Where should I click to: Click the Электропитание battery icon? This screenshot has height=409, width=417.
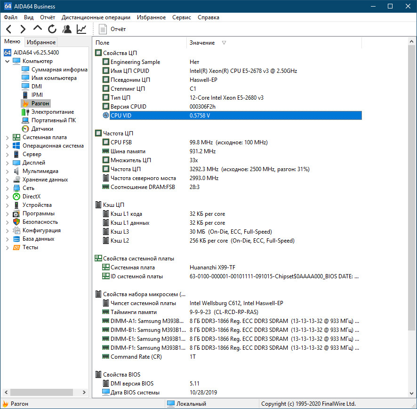[x=25, y=112]
